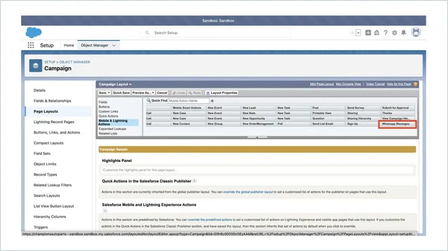Select the Send List Email action
The width and height of the screenshot is (448, 251).
(327, 124)
